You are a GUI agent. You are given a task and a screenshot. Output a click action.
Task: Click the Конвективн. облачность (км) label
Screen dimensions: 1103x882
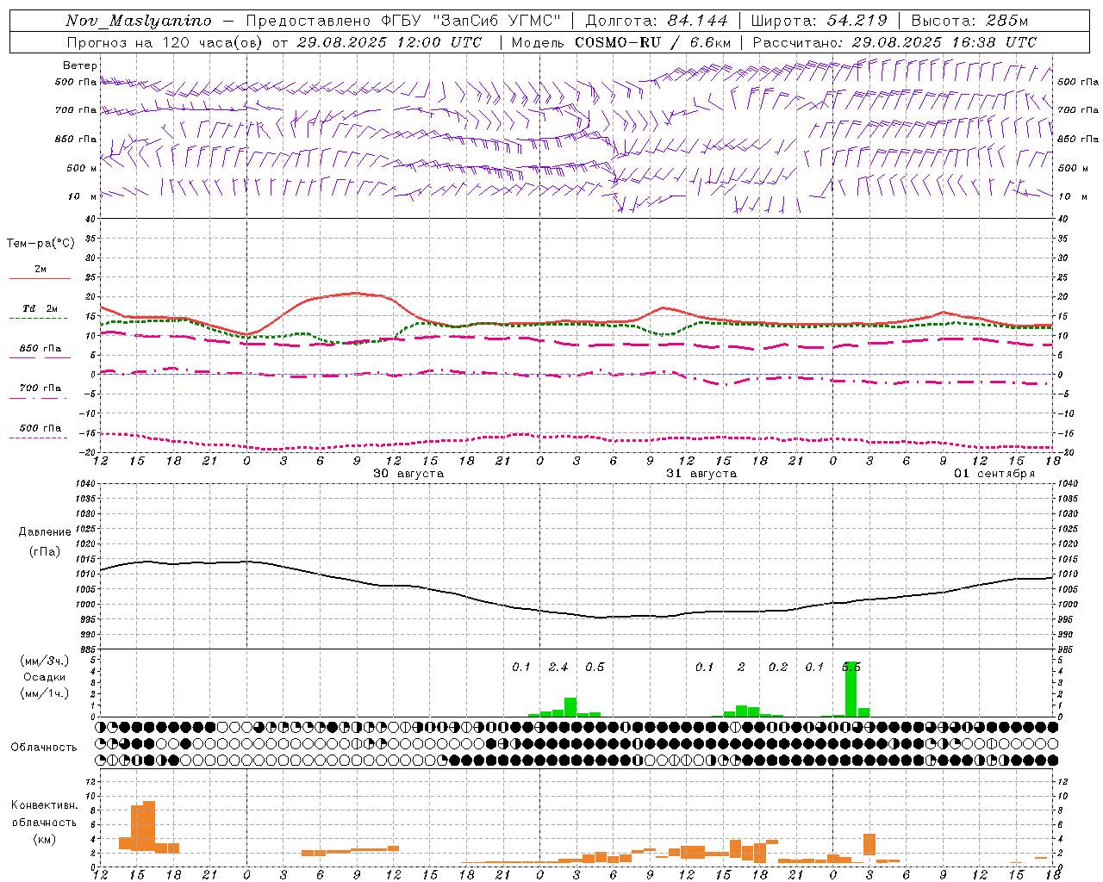[x=44, y=822]
